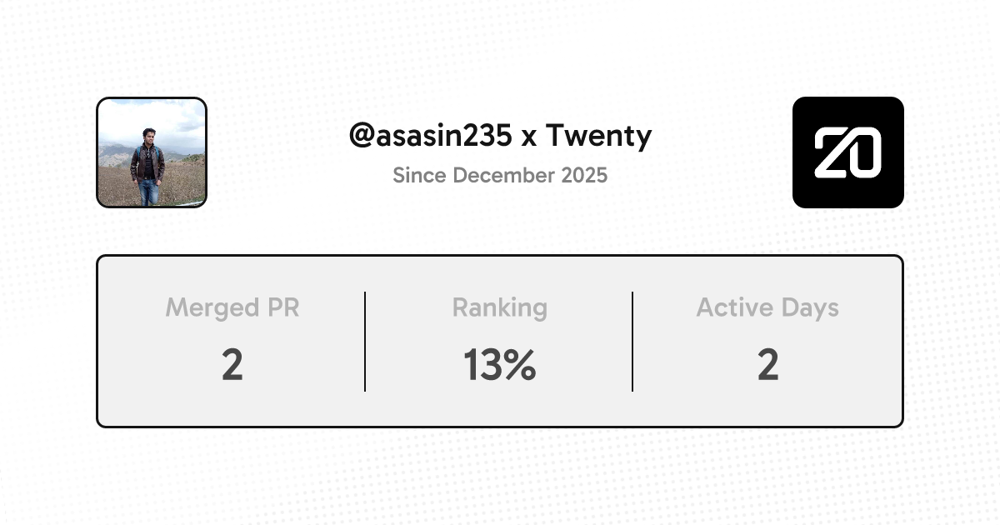Click the word Twenty in the heading
The height and width of the screenshot is (525, 1000).
[598, 136]
